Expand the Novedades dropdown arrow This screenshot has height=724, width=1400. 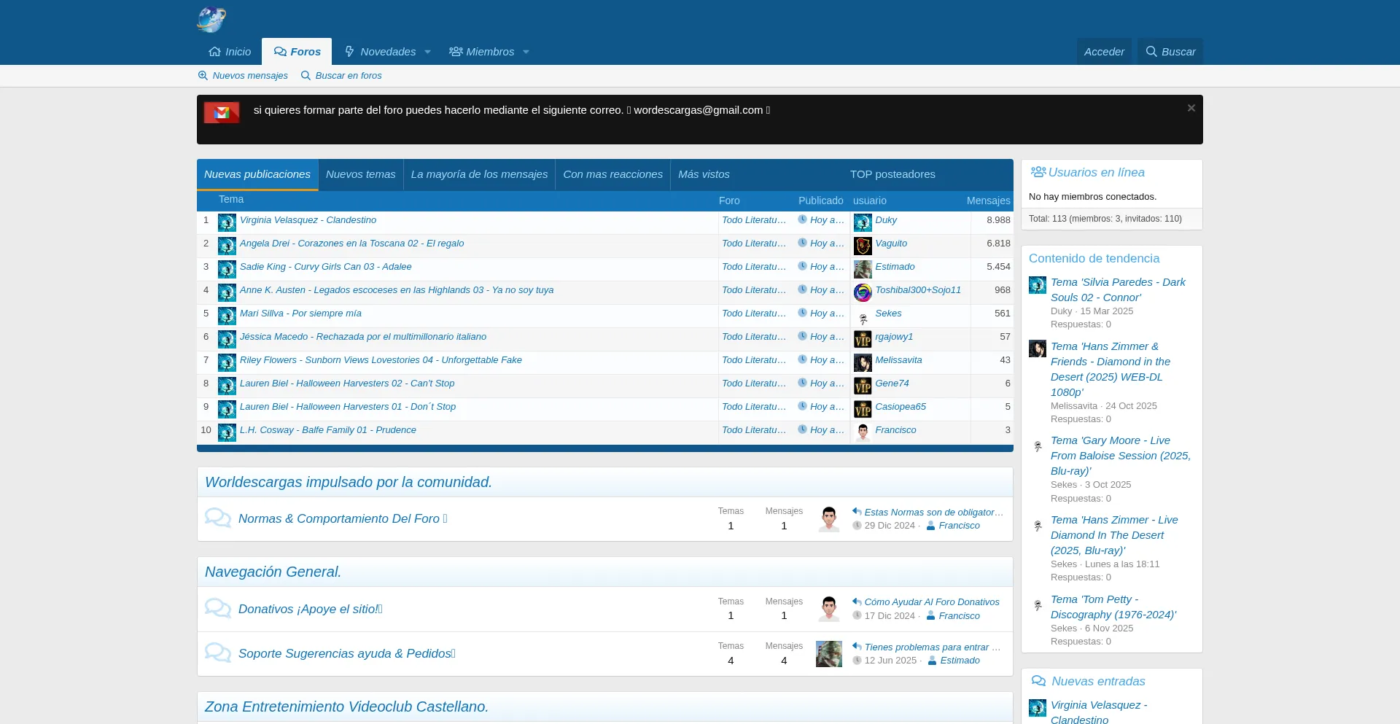428,52
